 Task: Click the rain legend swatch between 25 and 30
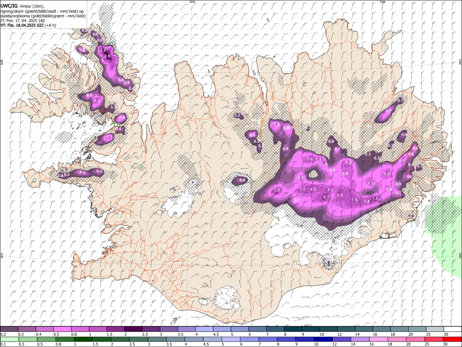(x=434, y=339)
